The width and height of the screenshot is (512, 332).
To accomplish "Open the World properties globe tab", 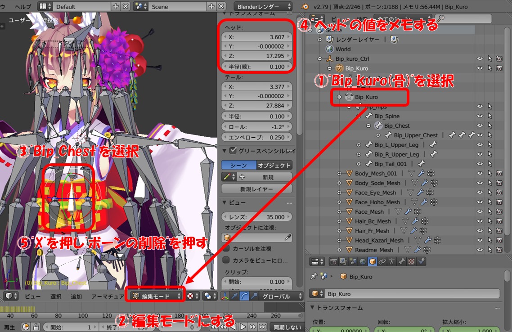I will coord(363,261).
